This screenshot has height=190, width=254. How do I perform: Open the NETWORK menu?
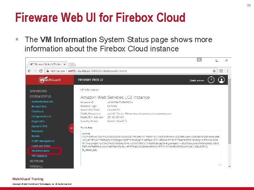(x=37, y=161)
